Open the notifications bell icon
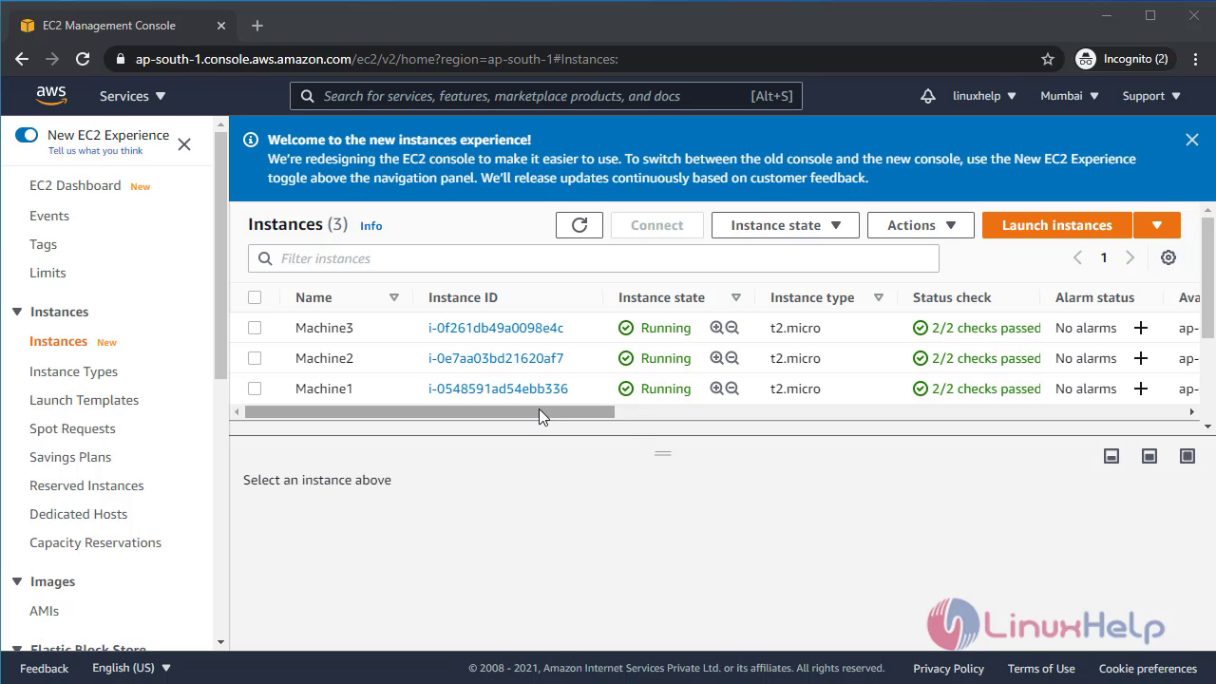This screenshot has width=1216, height=684. click(928, 96)
